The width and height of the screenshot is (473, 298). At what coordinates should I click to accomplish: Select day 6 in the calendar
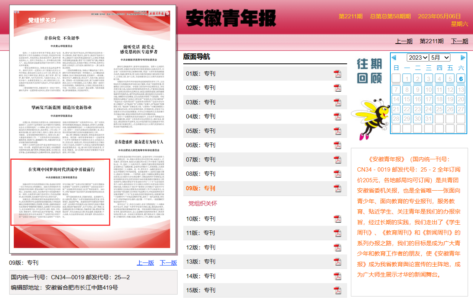pyautogui.click(x=461, y=79)
